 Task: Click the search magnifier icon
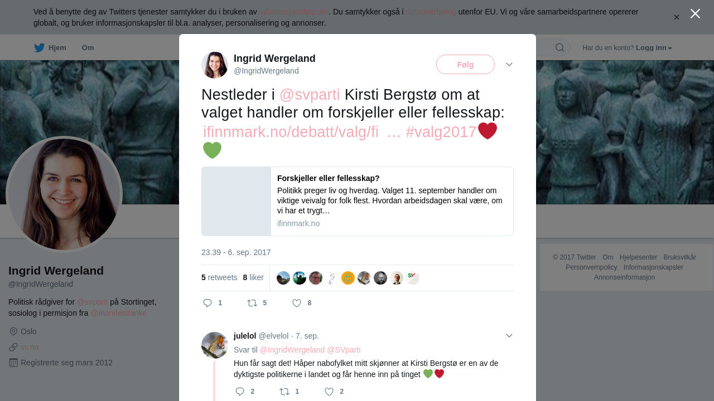coord(559,47)
